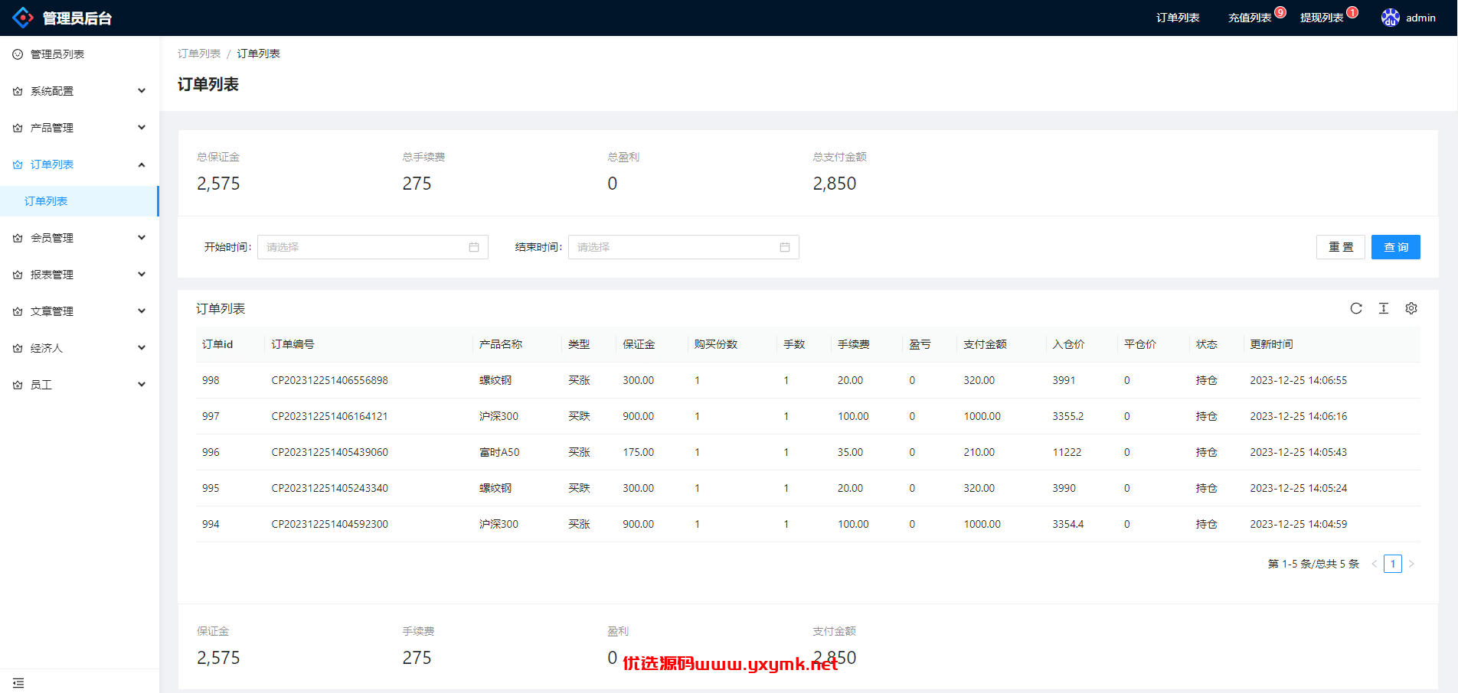Expand the 系统配置 menu chevron
Viewport: 1458px width, 693px height.
[142, 91]
